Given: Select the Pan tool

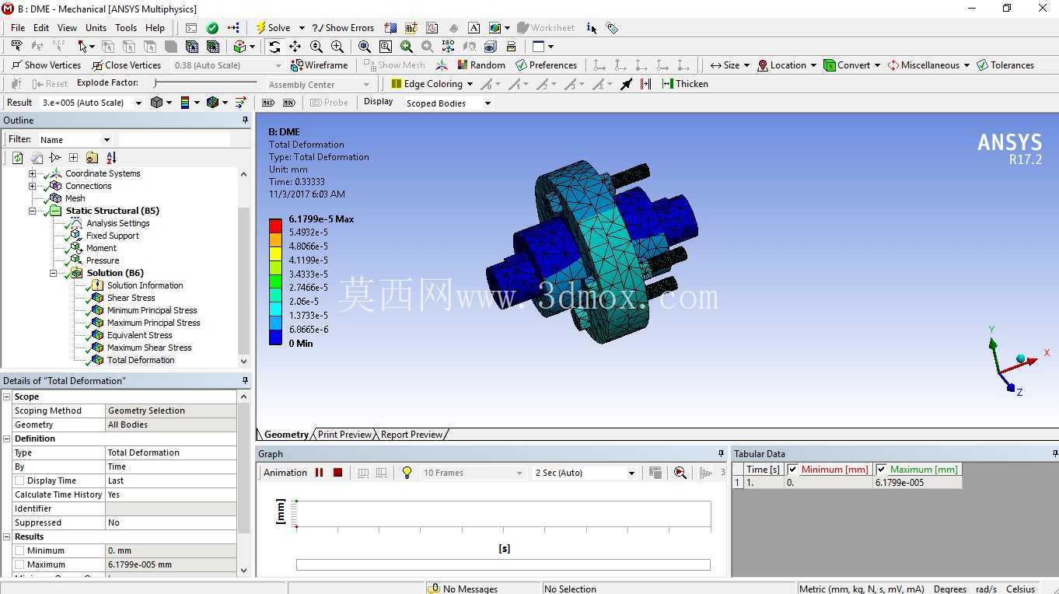Looking at the screenshot, I should (295, 47).
